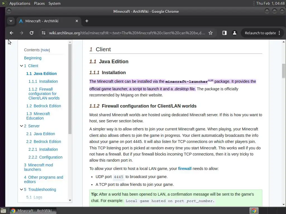286x214 pixels.
Task: Open 2.2.2 Configuration contents entry
Action: pyautogui.click(x=46, y=157)
